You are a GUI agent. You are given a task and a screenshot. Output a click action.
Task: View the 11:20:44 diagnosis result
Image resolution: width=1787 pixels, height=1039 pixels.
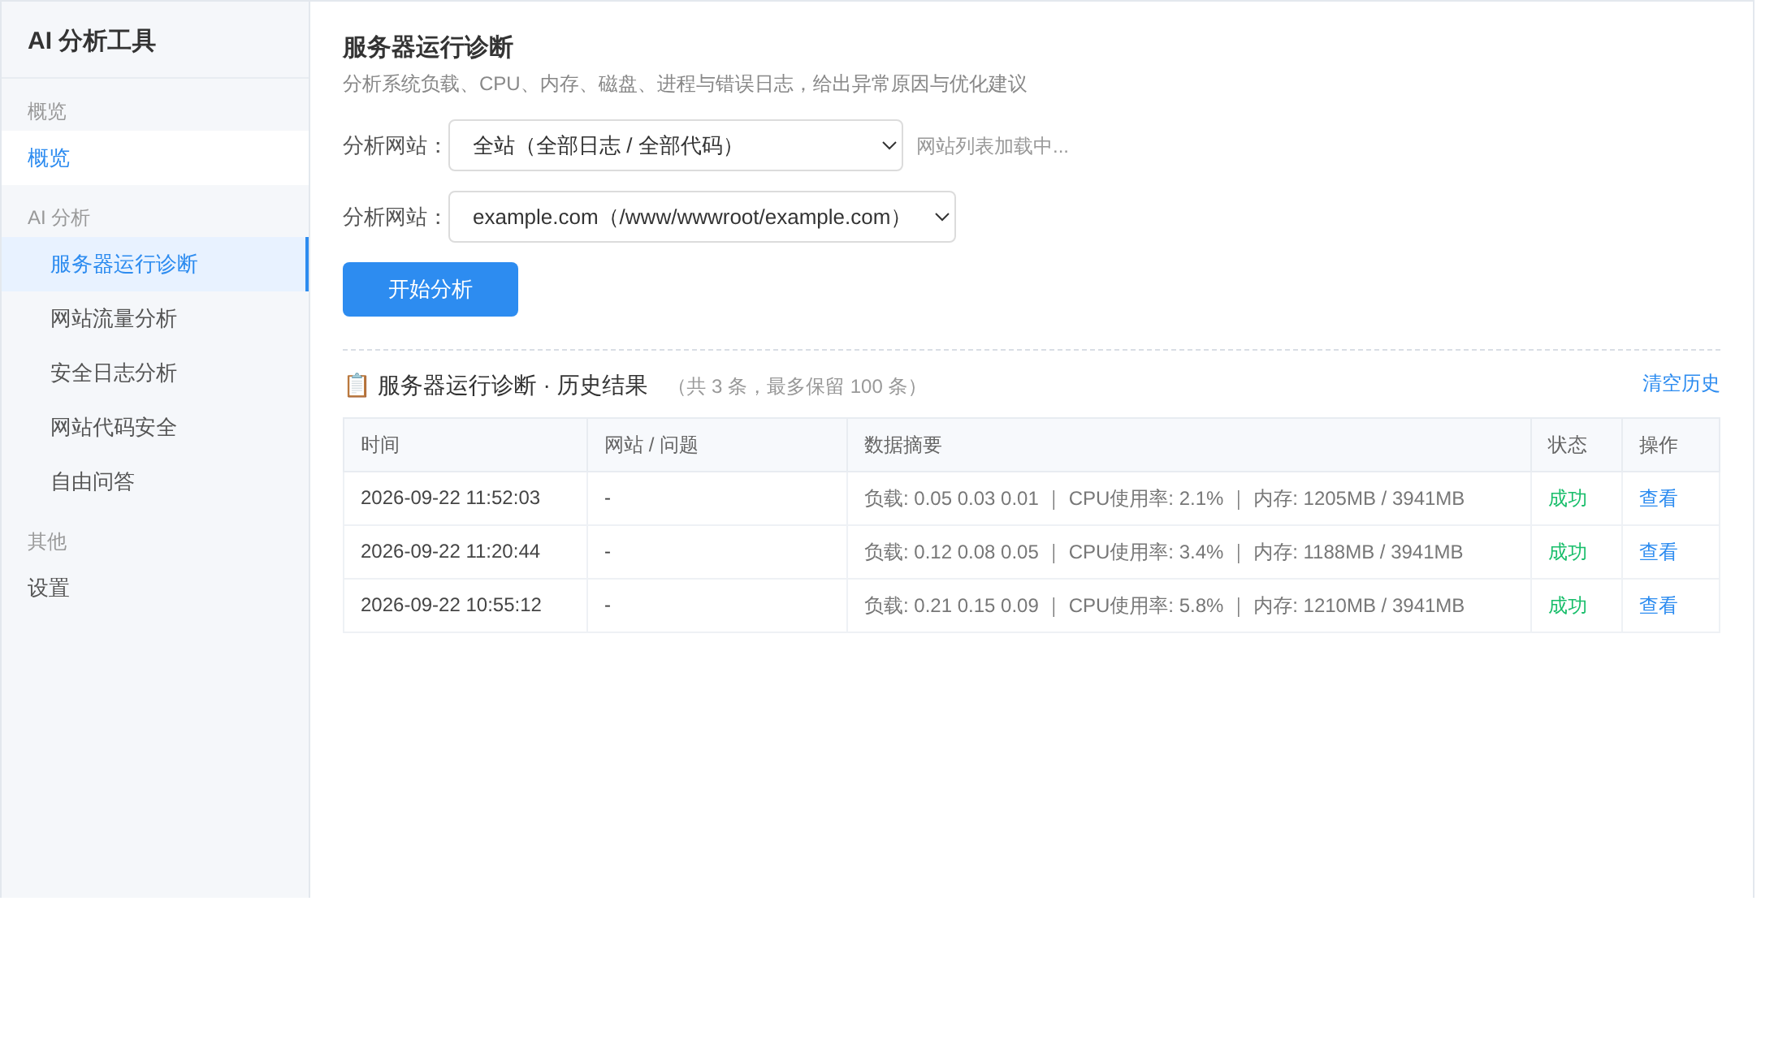[1658, 552]
